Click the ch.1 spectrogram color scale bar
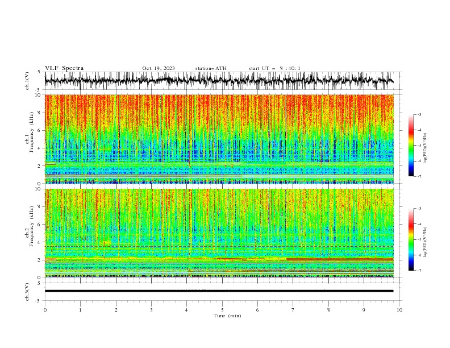This screenshot has width=450, height=348. click(411, 146)
